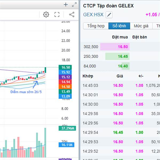Click the plus icon above the chart
The image size is (160, 160).
tap(66, 5)
